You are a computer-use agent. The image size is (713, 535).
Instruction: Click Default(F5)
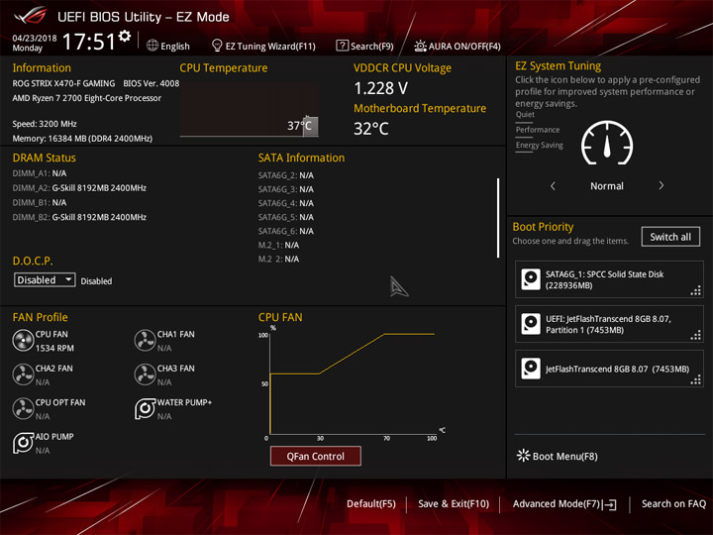click(371, 503)
